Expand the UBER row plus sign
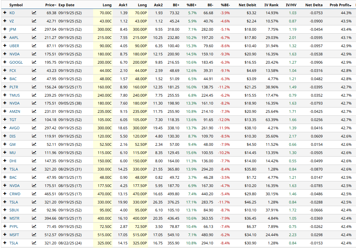The image size is (356, 248). tap(5, 46)
